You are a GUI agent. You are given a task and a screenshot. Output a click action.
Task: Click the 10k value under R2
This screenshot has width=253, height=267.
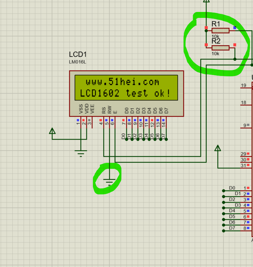(x=215, y=54)
